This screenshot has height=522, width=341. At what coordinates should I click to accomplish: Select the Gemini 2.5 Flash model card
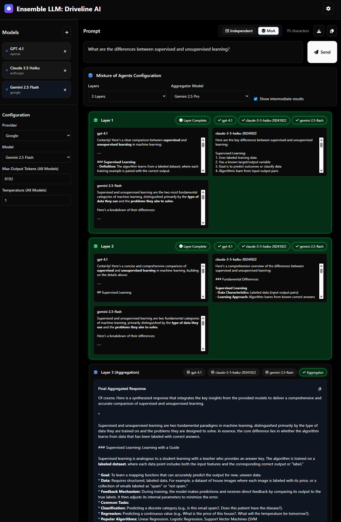coord(37,90)
